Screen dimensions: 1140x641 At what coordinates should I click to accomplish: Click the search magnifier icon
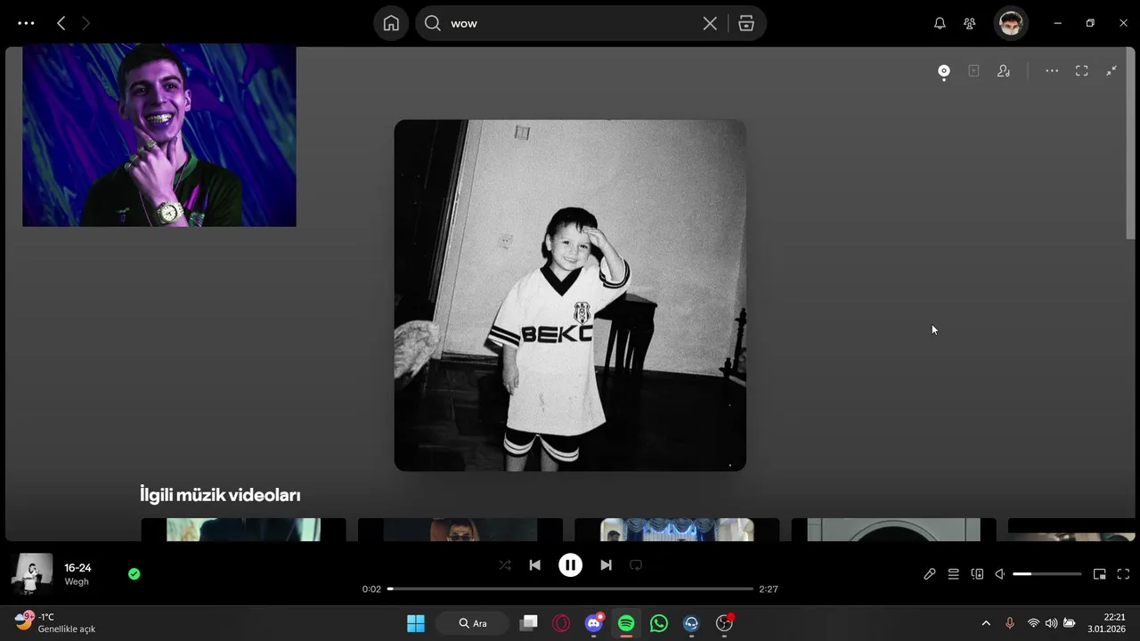(x=433, y=23)
